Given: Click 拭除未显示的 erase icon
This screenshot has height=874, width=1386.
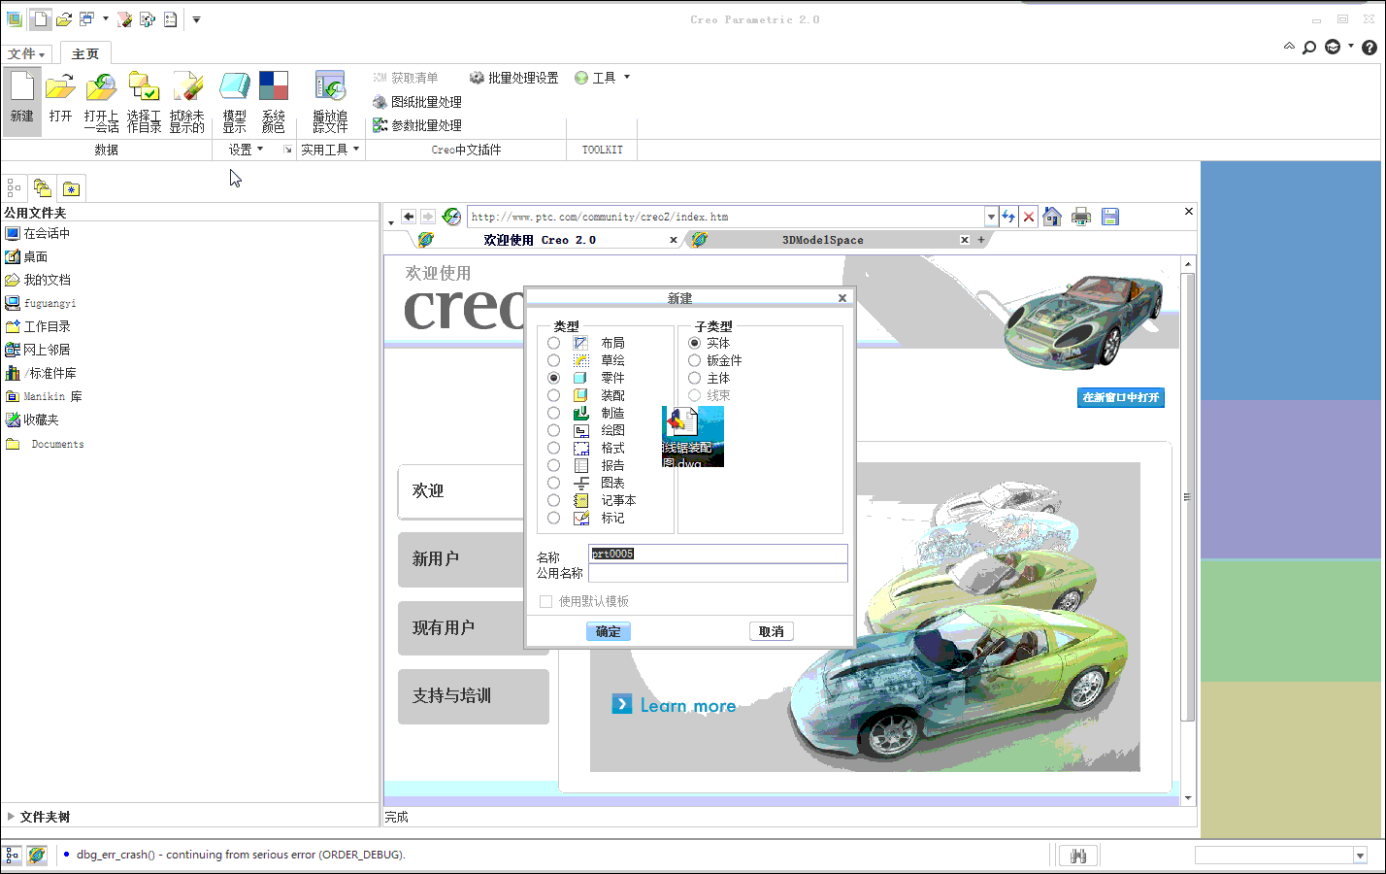Looking at the screenshot, I should (x=187, y=100).
